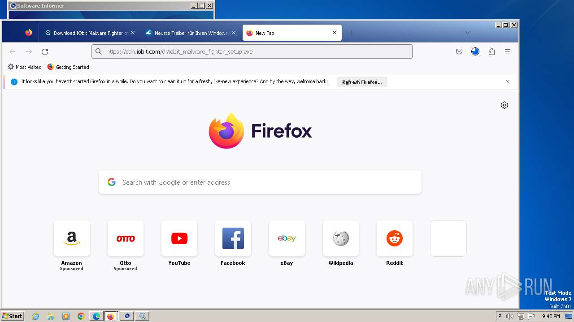Viewport: 574px width, 322px height.
Task: Go back using the back arrow
Action: pos(13,52)
